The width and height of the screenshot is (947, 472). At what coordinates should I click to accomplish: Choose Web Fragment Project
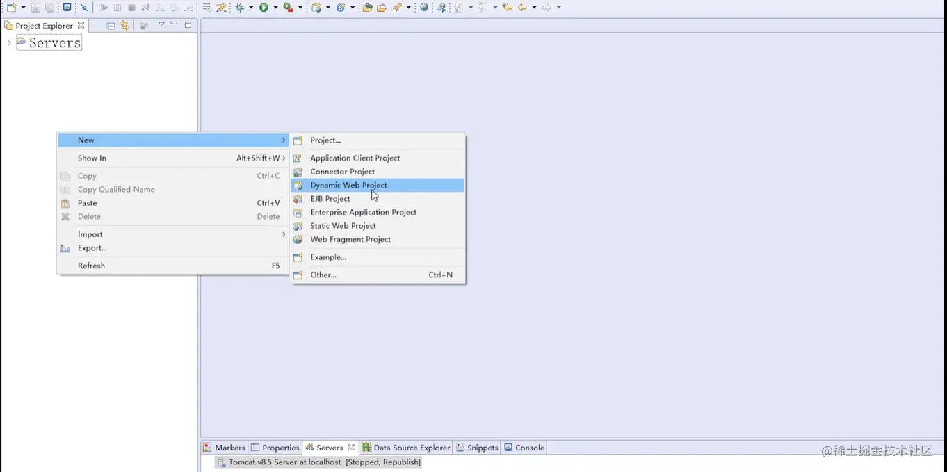[x=378, y=239]
